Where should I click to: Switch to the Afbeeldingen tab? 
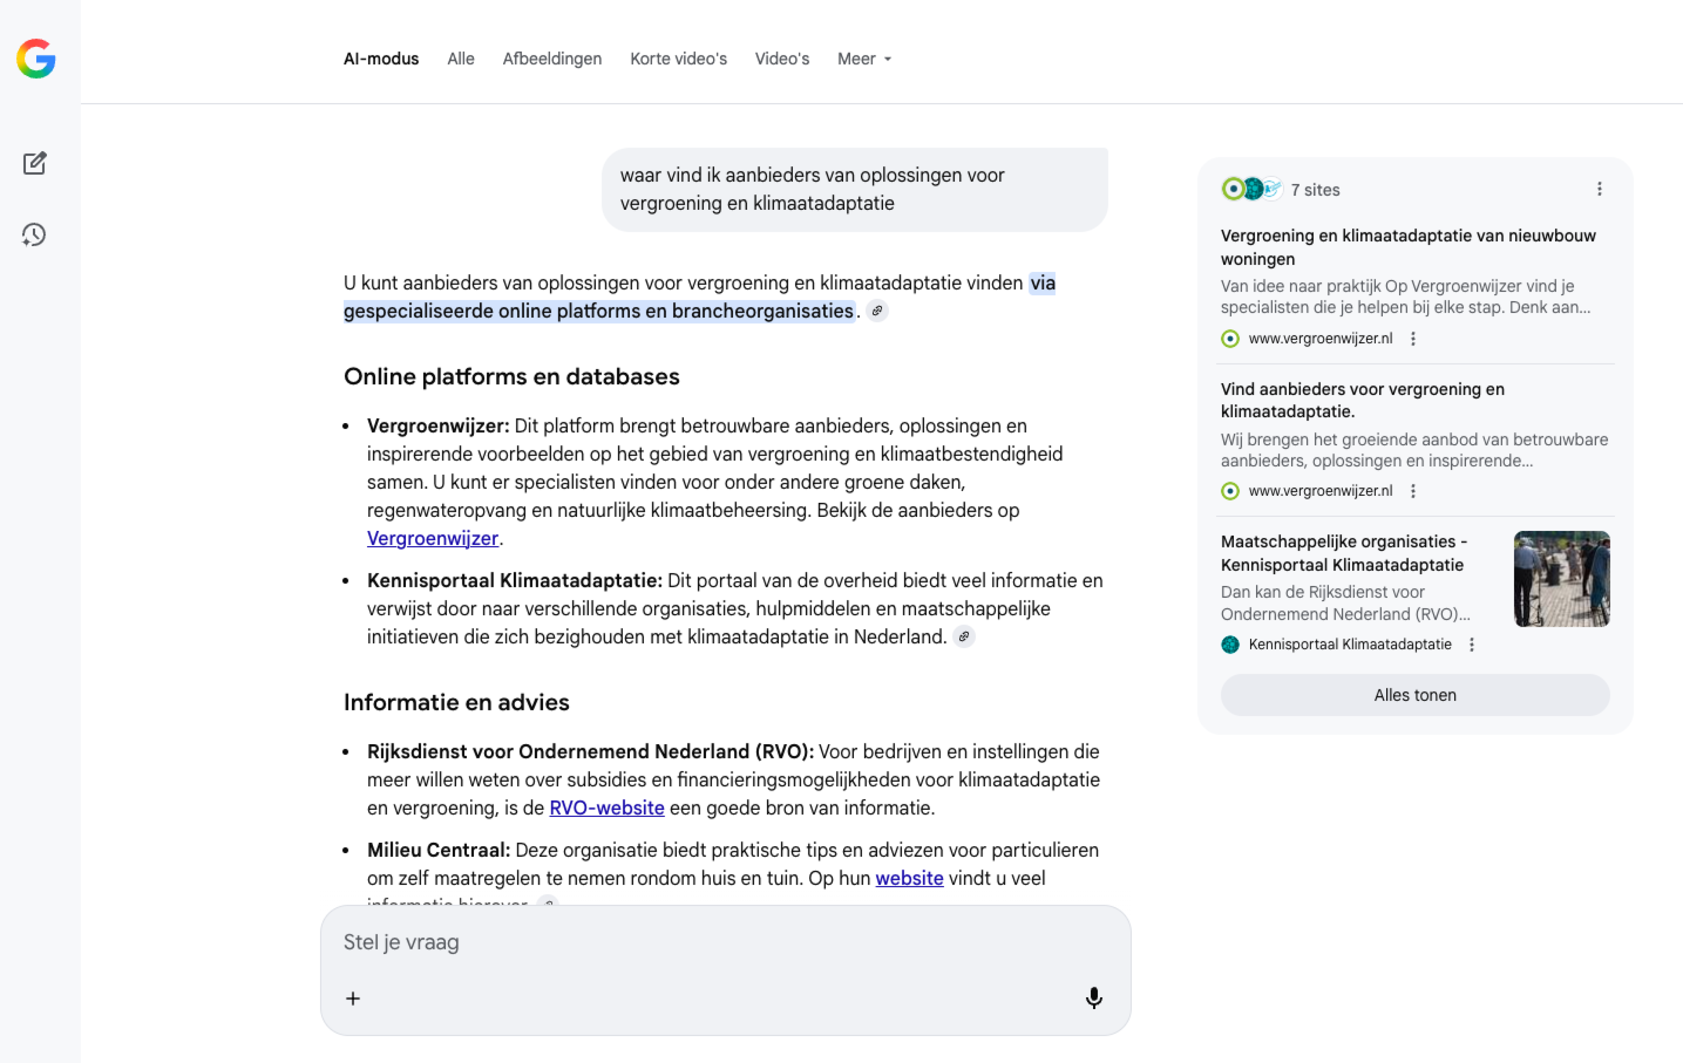(x=552, y=59)
